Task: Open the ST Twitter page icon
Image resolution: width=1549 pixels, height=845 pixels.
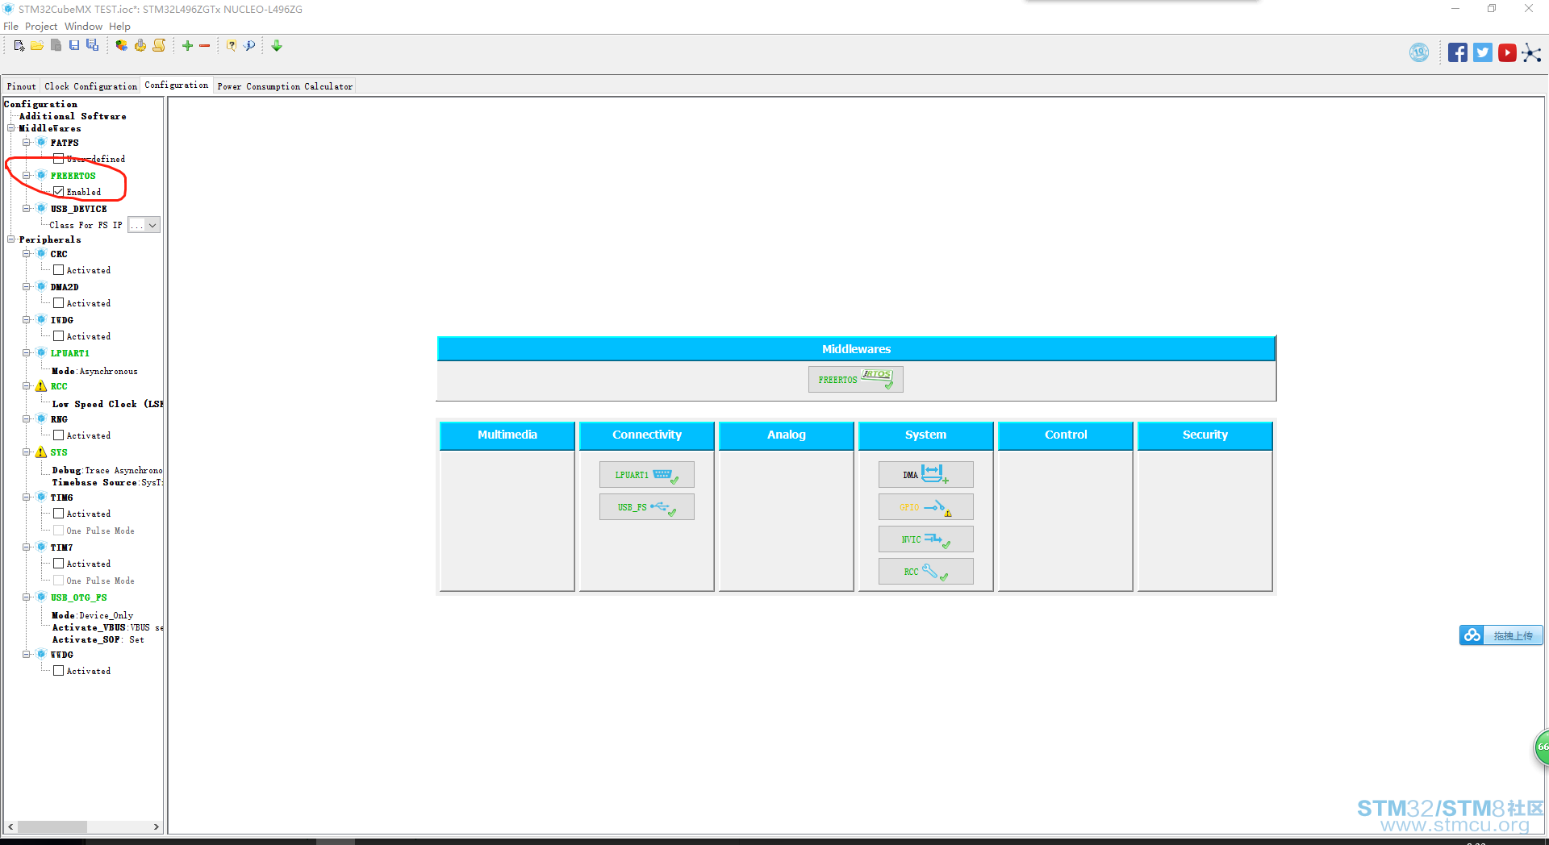Action: coord(1483,53)
